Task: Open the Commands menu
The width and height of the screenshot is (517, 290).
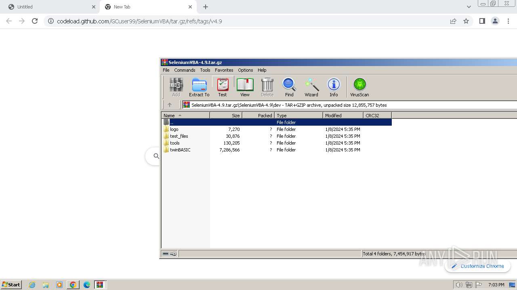Action: point(185,70)
